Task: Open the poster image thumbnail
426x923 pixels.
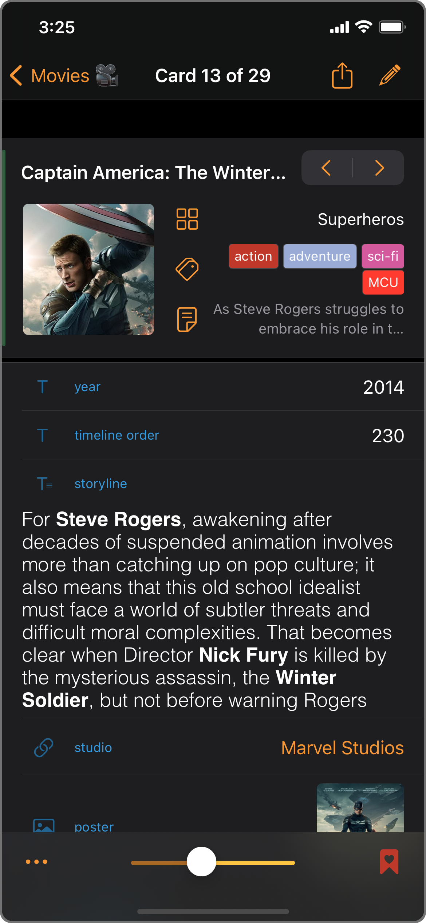Action: tap(360, 808)
